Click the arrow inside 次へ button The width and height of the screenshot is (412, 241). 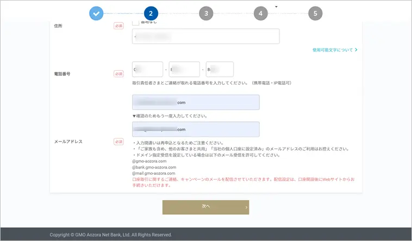[246, 207]
